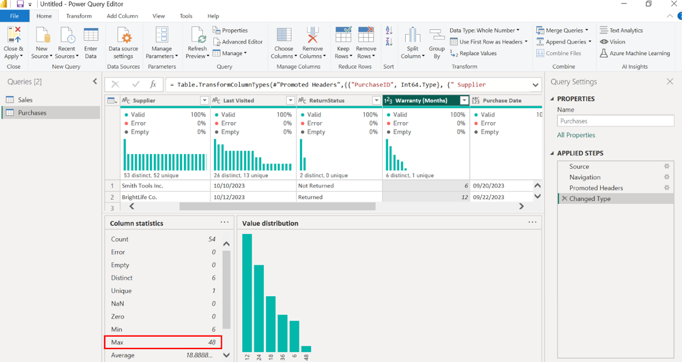Click the All Properties link
Screen dimensions: 682x362
[x=576, y=135]
